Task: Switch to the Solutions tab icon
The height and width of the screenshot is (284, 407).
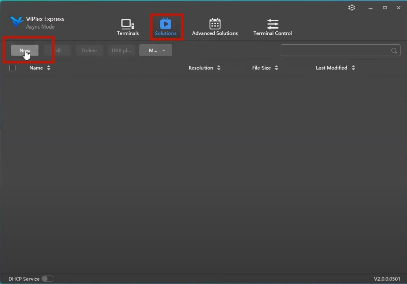Action: click(165, 23)
